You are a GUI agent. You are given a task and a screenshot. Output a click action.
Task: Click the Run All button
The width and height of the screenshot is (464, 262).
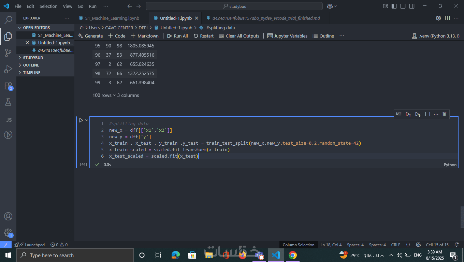pos(177,36)
